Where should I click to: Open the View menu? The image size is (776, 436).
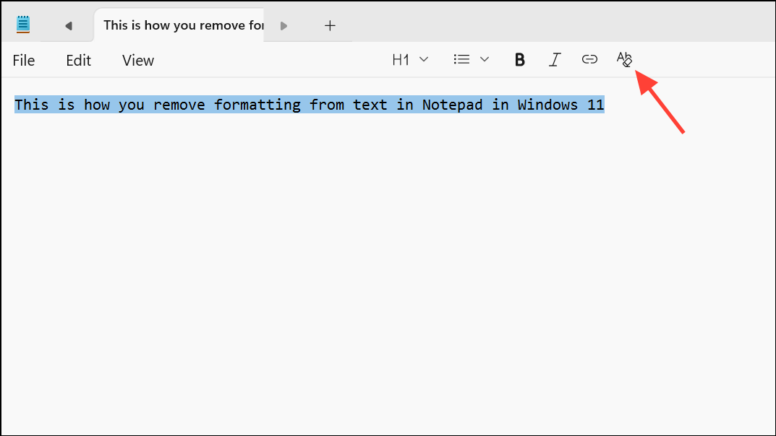pyautogui.click(x=137, y=60)
